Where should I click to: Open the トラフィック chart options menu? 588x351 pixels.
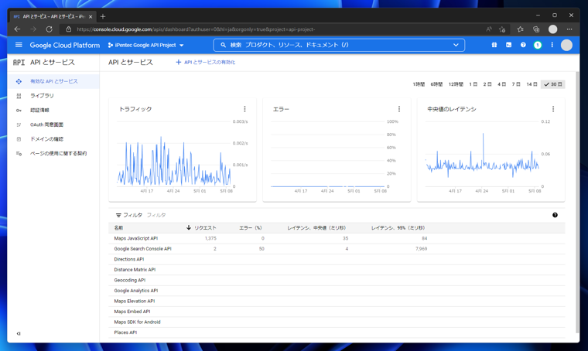(245, 109)
